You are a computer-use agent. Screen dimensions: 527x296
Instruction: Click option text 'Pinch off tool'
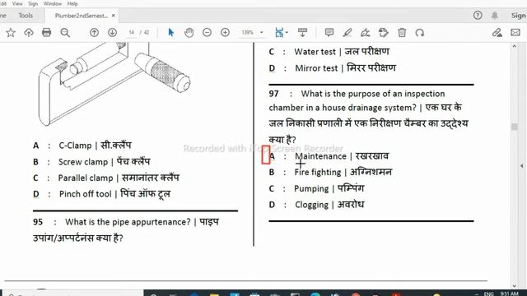pyautogui.click(x=85, y=194)
